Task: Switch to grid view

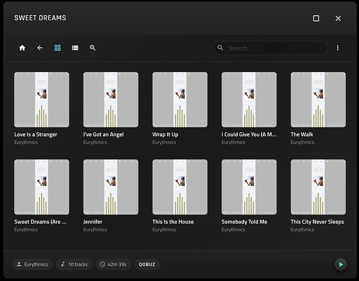Action: [x=57, y=48]
